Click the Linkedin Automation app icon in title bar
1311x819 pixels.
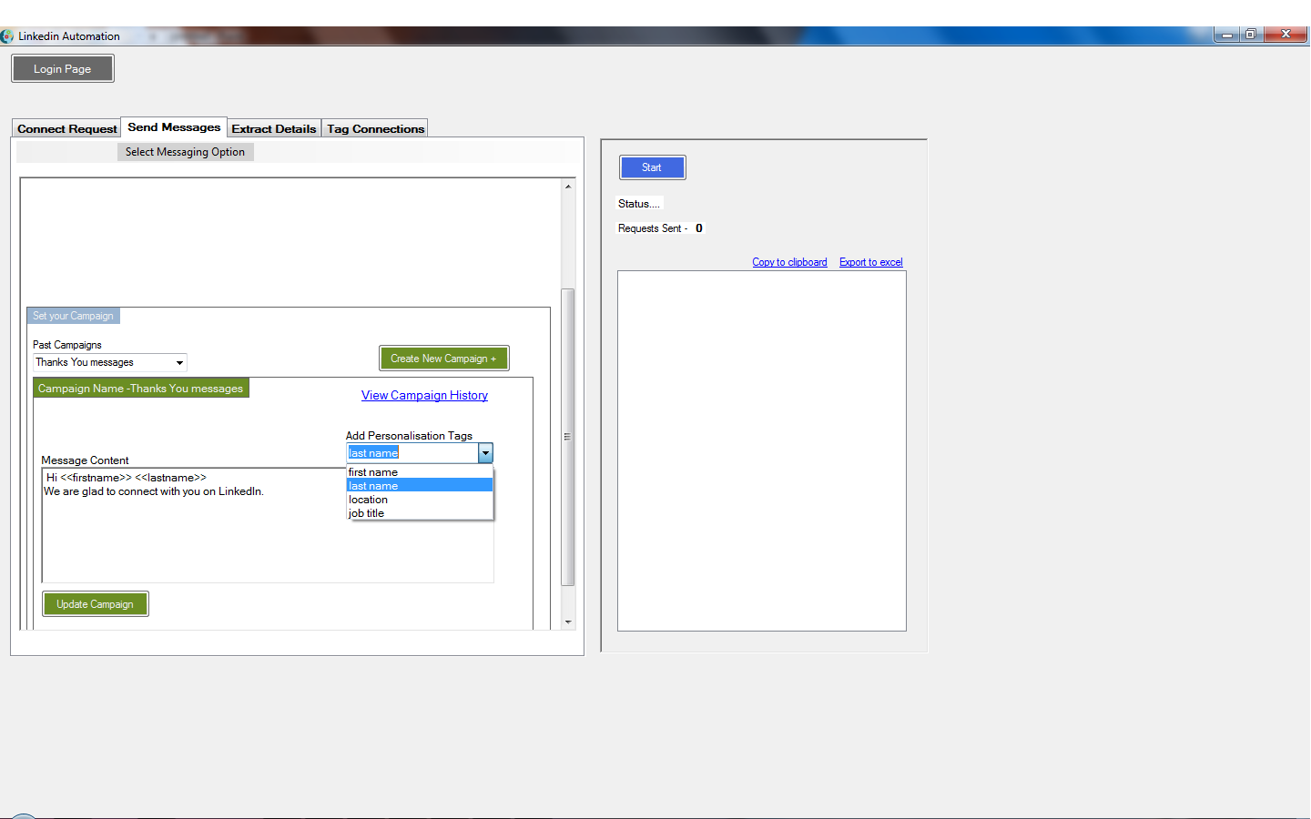tap(7, 36)
